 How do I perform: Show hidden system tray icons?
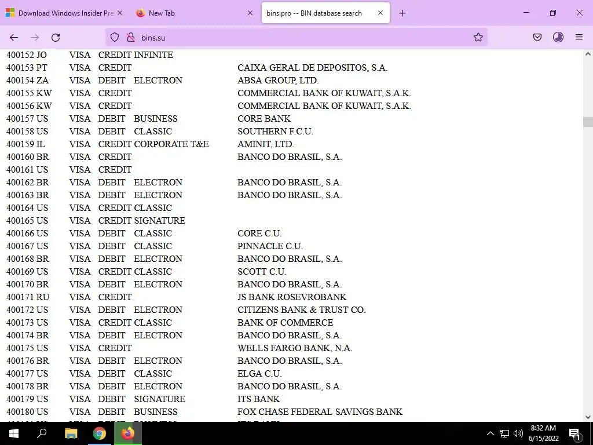[x=490, y=433]
